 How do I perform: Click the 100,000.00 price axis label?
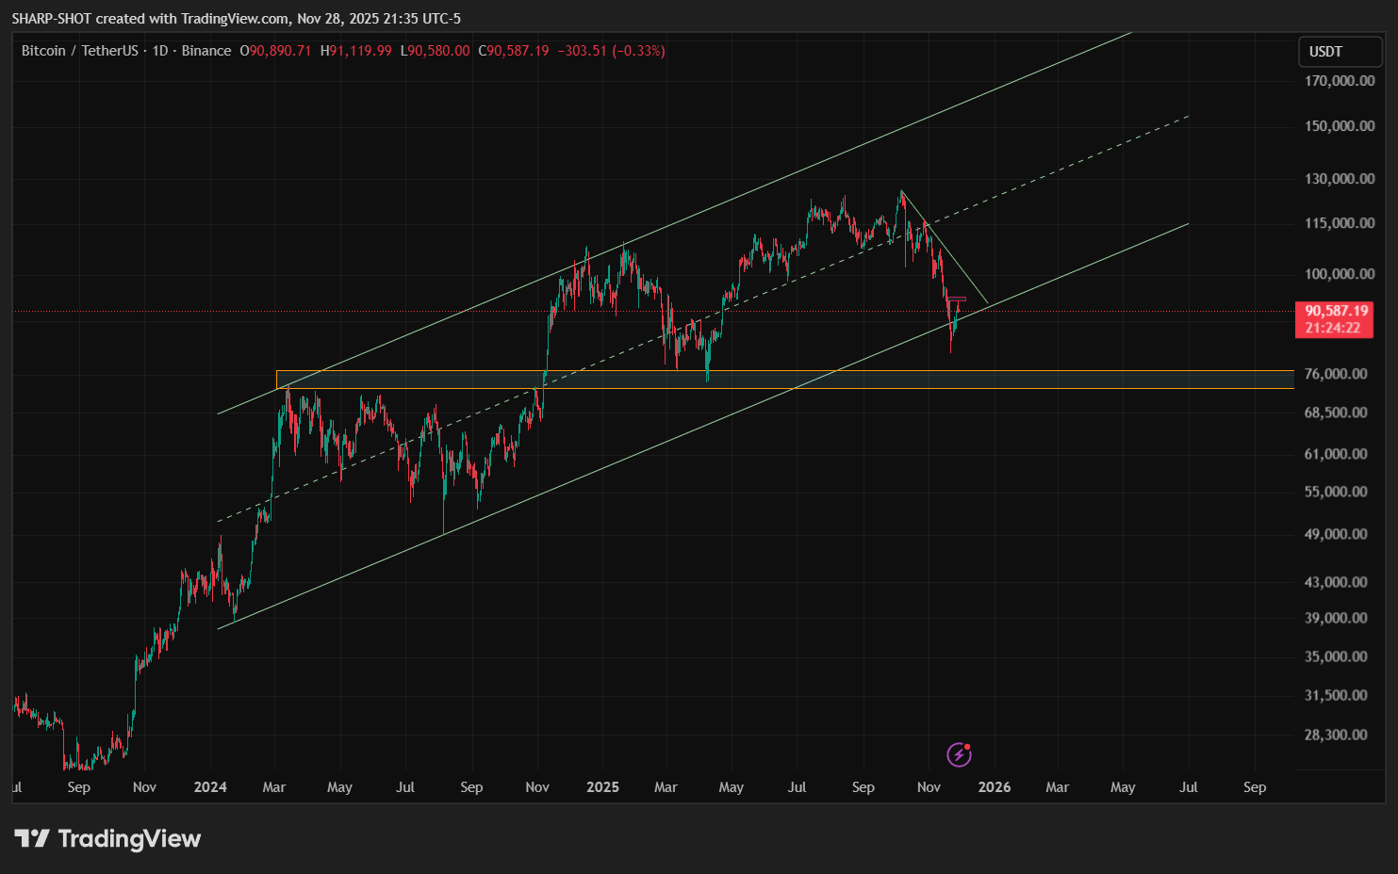1340,274
